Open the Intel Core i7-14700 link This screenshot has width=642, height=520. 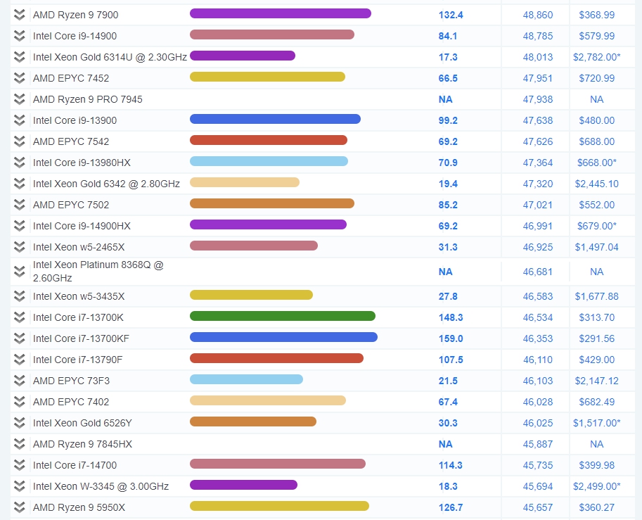[x=75, y=466]
